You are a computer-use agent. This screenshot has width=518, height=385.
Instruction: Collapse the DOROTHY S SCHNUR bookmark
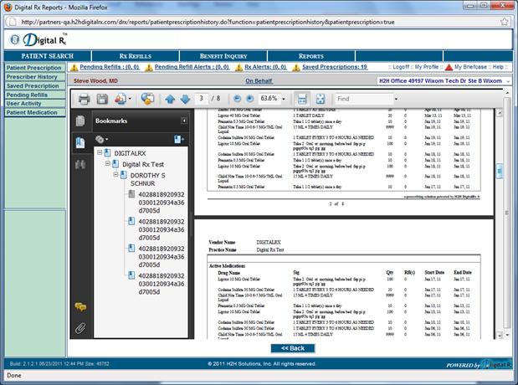pyautogui.click(x=116, y=175)
